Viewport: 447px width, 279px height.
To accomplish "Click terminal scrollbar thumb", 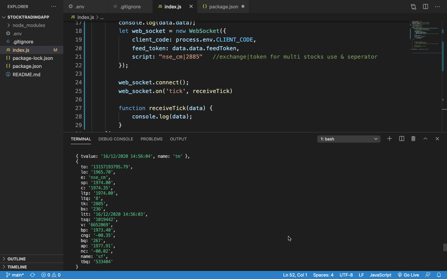I will [x=445, y=247].
